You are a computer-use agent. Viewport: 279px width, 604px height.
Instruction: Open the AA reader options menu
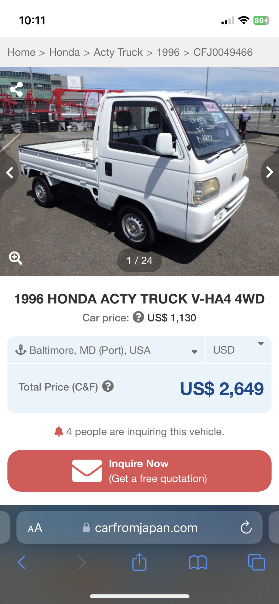point(35,528)
